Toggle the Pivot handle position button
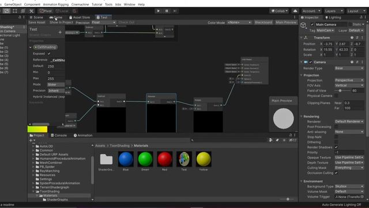The height and width of the screenshot is (208, 369). click(46, 11)
